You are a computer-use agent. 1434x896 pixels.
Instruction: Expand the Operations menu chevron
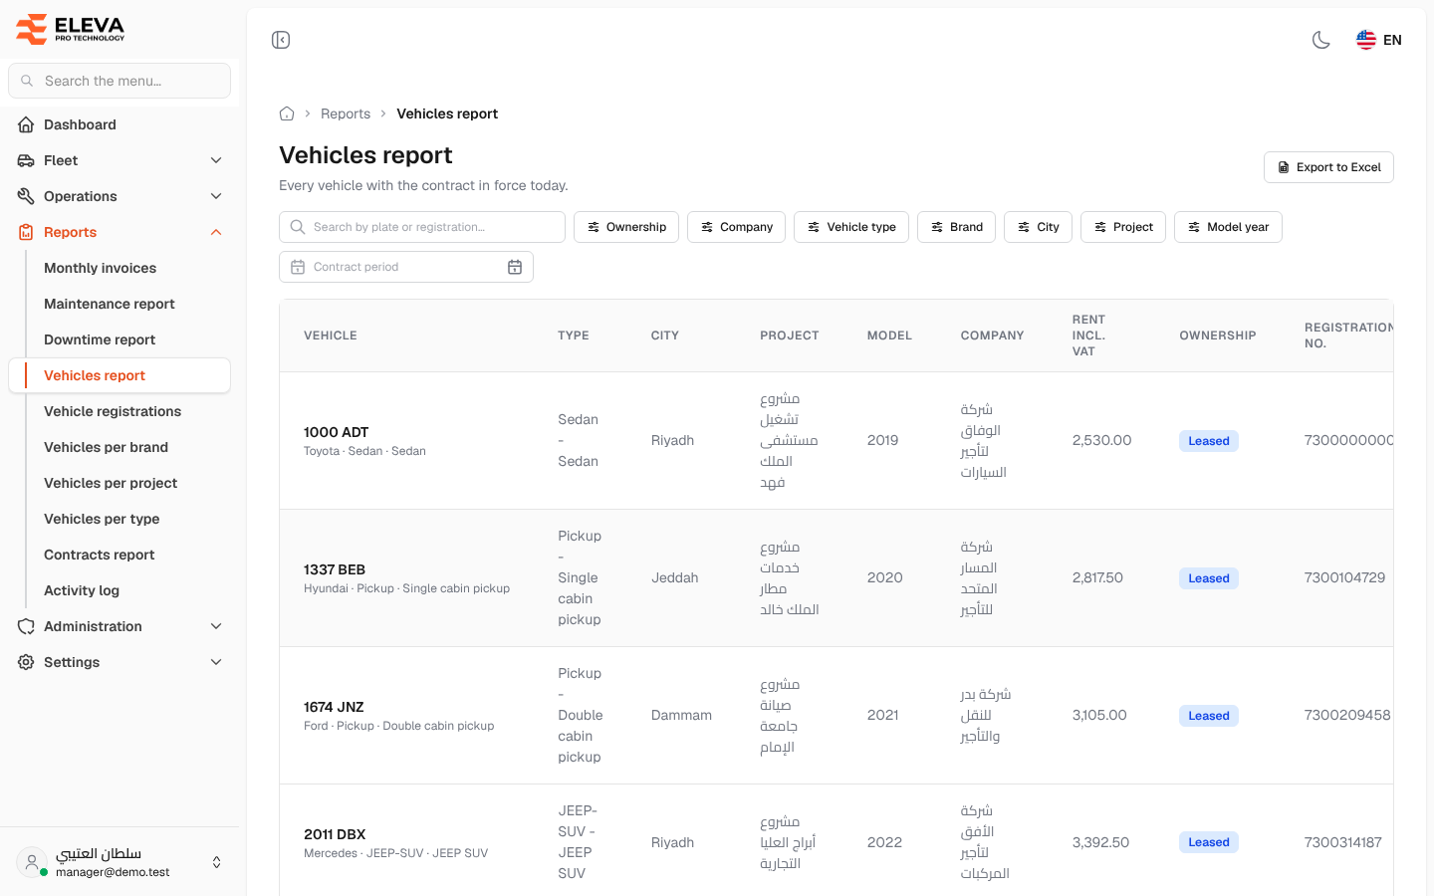[216, 196]
